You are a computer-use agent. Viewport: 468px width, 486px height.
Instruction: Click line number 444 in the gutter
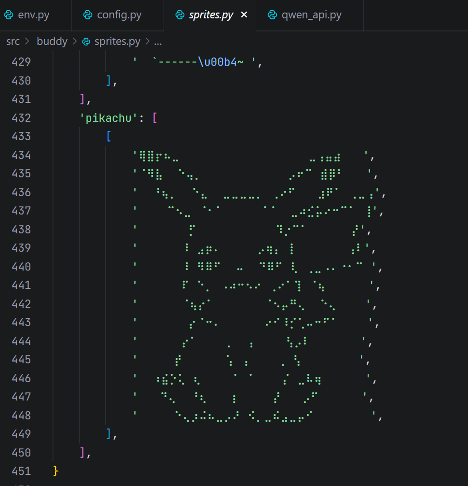[x=21, y=341]
